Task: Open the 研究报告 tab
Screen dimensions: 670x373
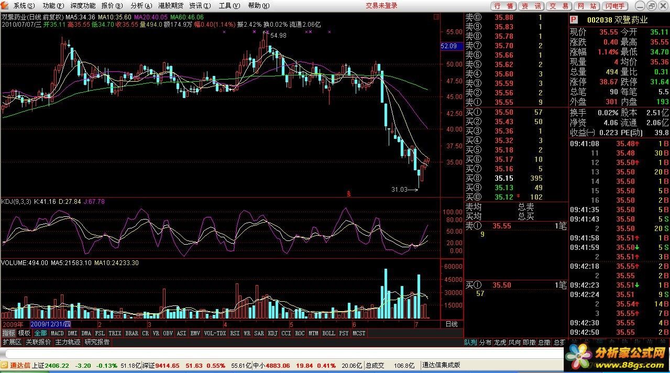Action: pyautogui.click(x=97, y=342)
